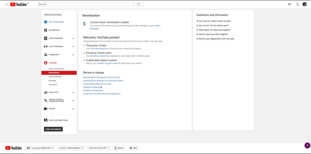The image size is (311, 154).
Task: Open the hamburger guide menu
Action: (6, 4)
